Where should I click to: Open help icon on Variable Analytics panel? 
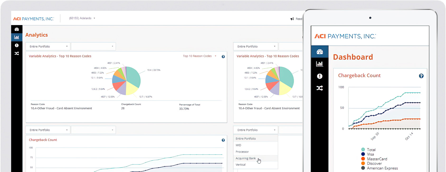[223, 57]
